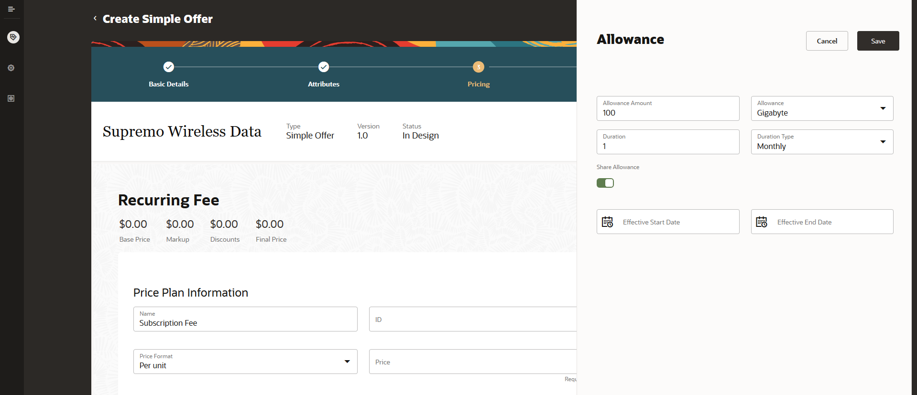The width and height of the screenshot is (917, 395).
Task: Edit the Allowance Amount field
Action: 668,108
